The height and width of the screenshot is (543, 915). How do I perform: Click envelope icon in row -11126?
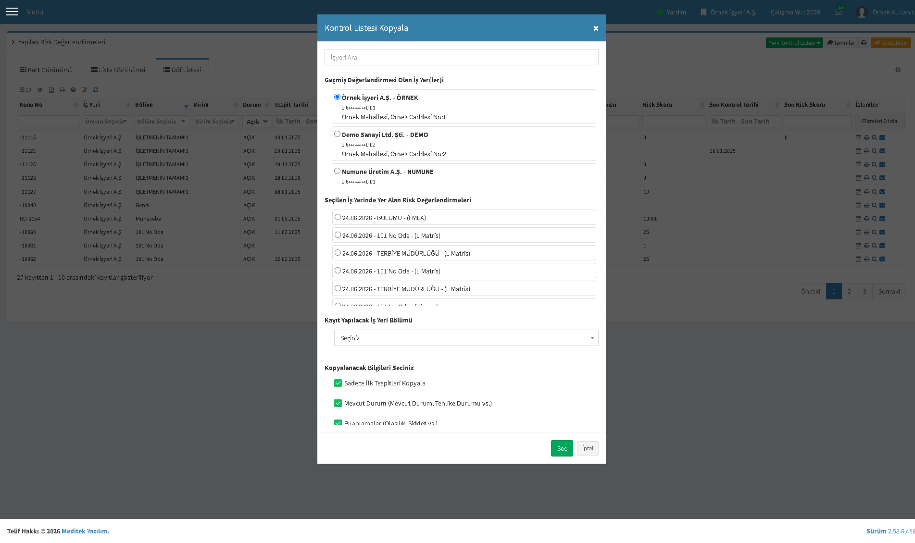pos(882,178)
